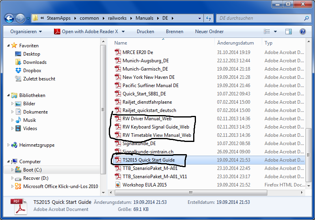Select New York New Haven DE file
This screenshot has height=220, width=315.
(x=149, y=77)
